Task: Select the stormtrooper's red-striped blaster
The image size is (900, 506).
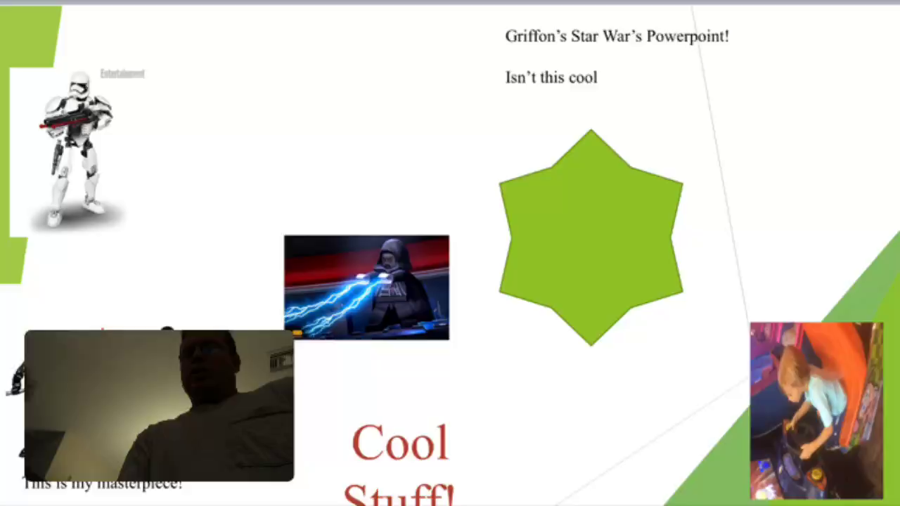Action: click(69, 122)
